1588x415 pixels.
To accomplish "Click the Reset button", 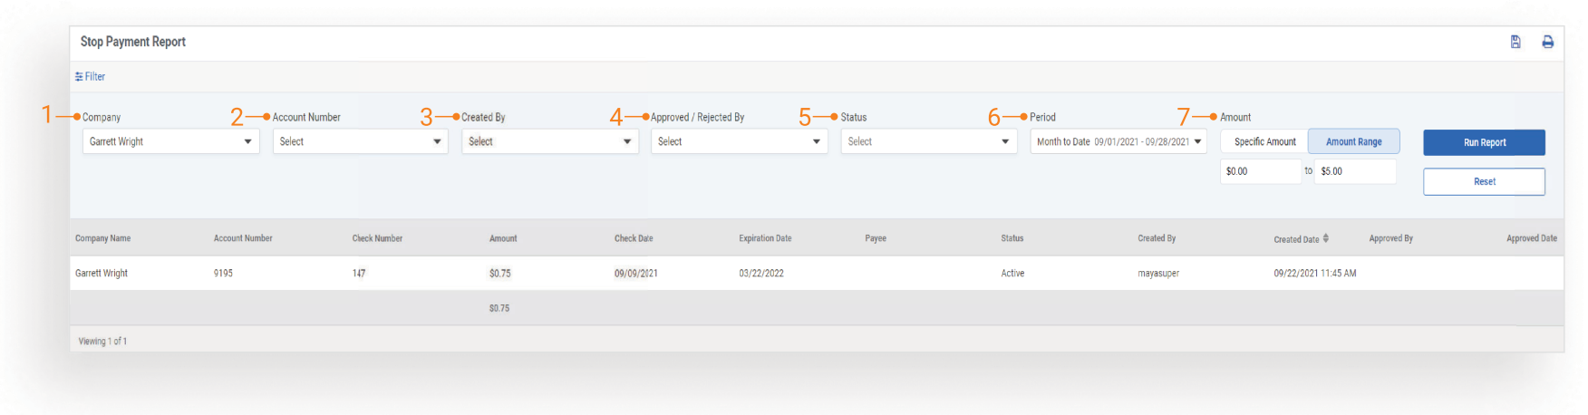I will click(1484, 181).
